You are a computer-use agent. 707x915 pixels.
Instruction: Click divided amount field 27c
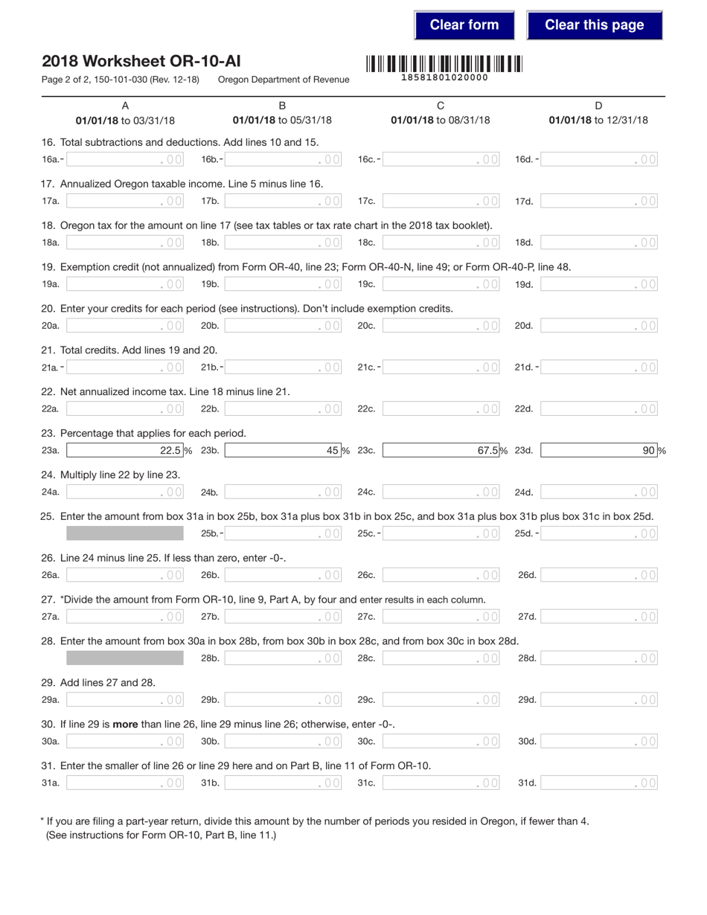441,616
